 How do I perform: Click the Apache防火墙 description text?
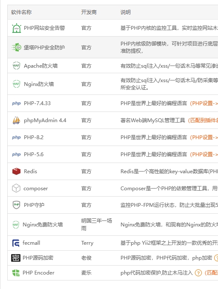[169, 66]
